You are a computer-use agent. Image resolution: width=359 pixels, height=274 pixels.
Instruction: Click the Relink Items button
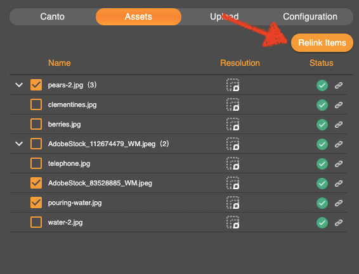pyautogui.click(x=322, y=42)
